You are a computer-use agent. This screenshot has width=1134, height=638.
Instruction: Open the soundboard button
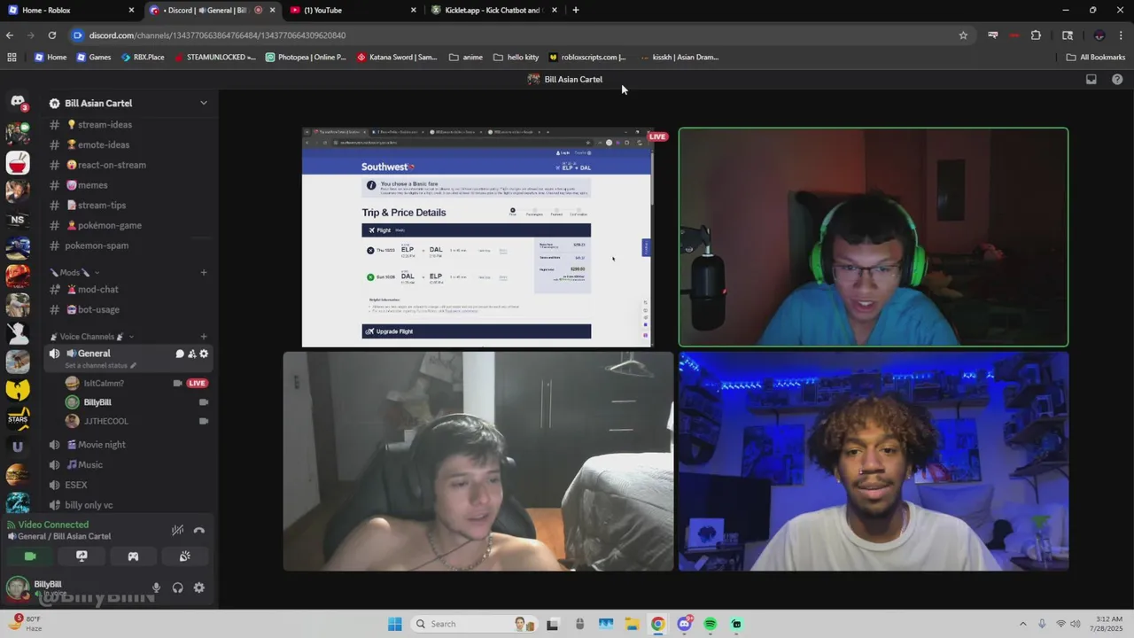184,556
